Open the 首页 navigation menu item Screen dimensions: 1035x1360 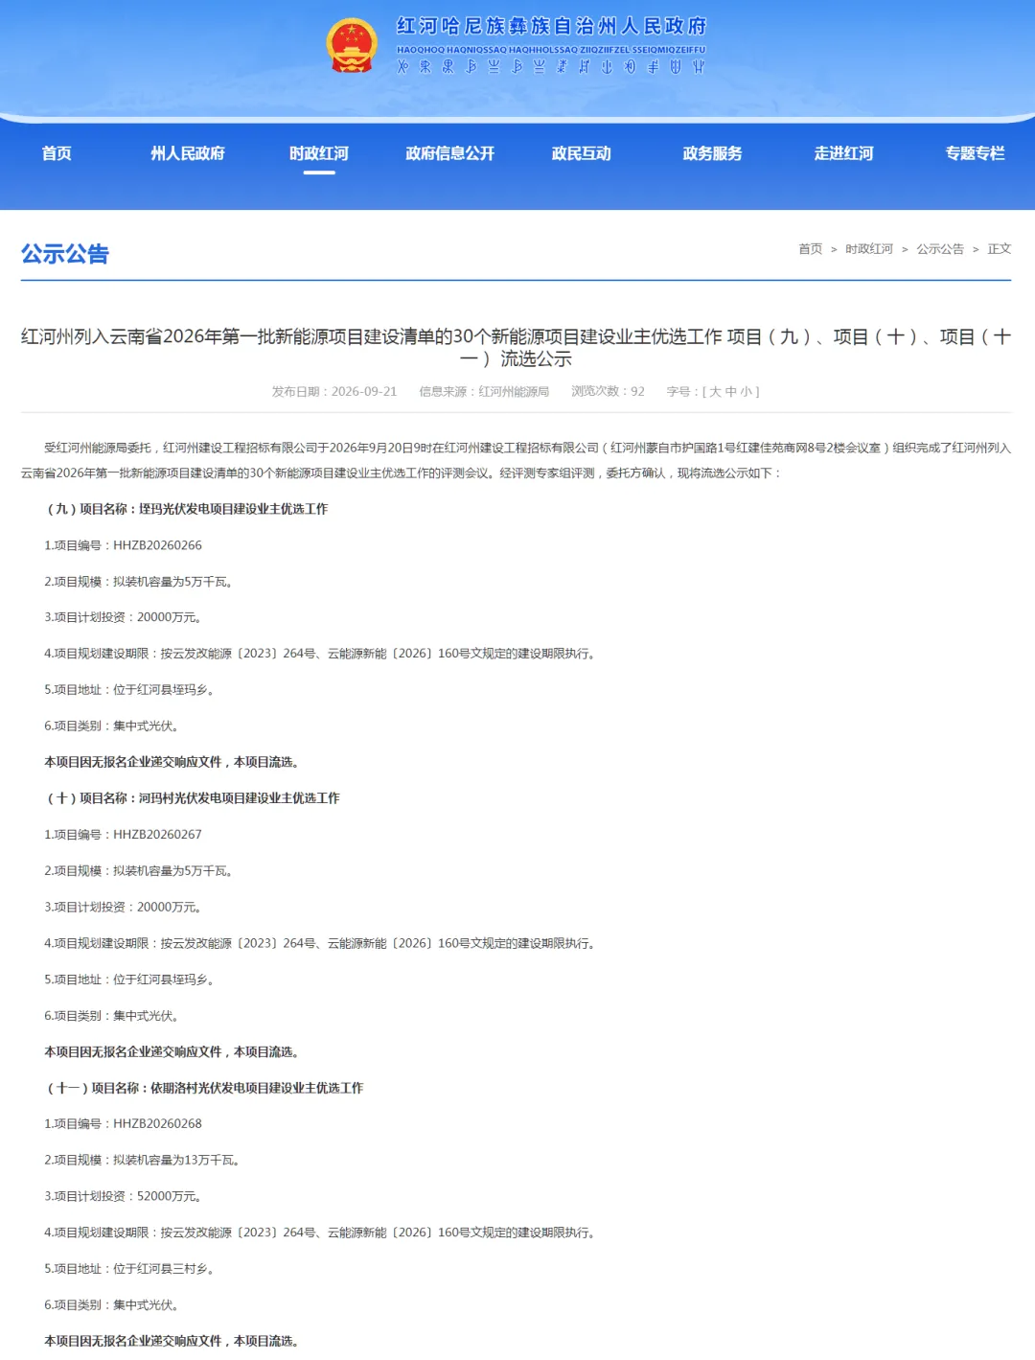(57, 153)
